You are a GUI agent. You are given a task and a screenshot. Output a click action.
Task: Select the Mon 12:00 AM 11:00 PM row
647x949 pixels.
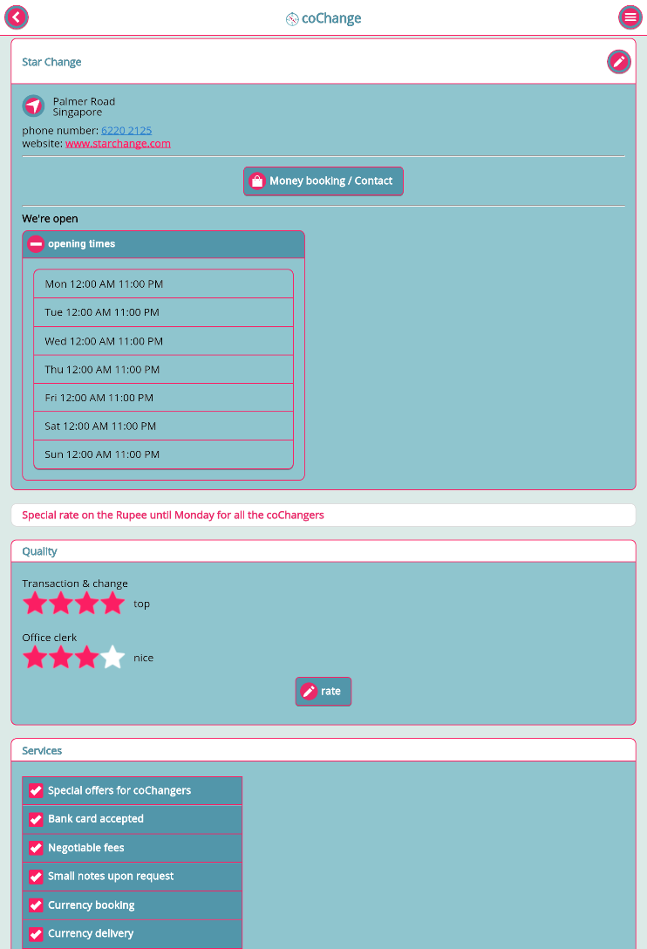(163, 283)
